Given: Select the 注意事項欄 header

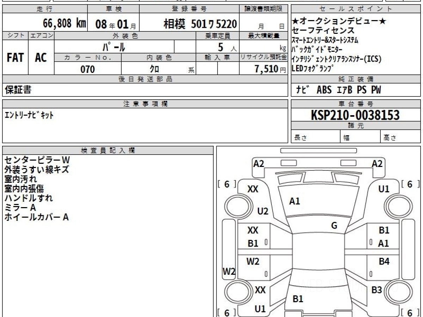Looking at the screenshot, I should pos(145,104).
